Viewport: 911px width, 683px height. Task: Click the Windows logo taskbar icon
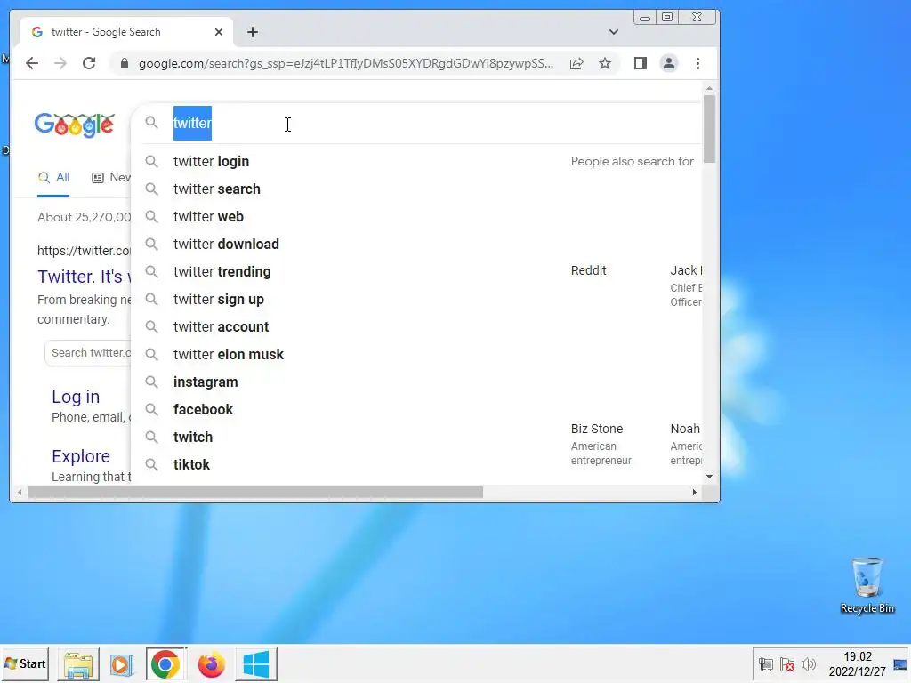click(x=256, y=664)
